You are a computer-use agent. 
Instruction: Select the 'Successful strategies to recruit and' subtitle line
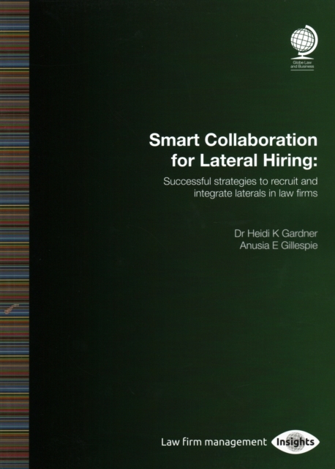click(241, 182)
